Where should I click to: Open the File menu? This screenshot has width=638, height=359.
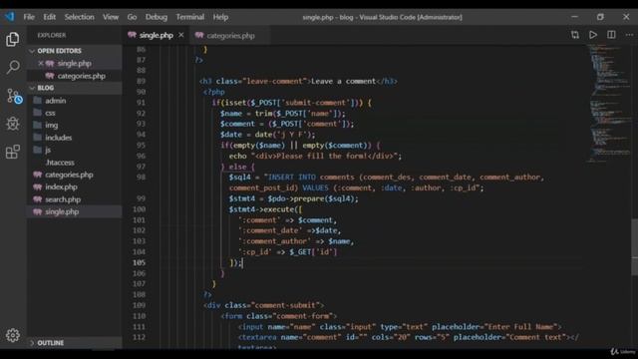(29, 17)
